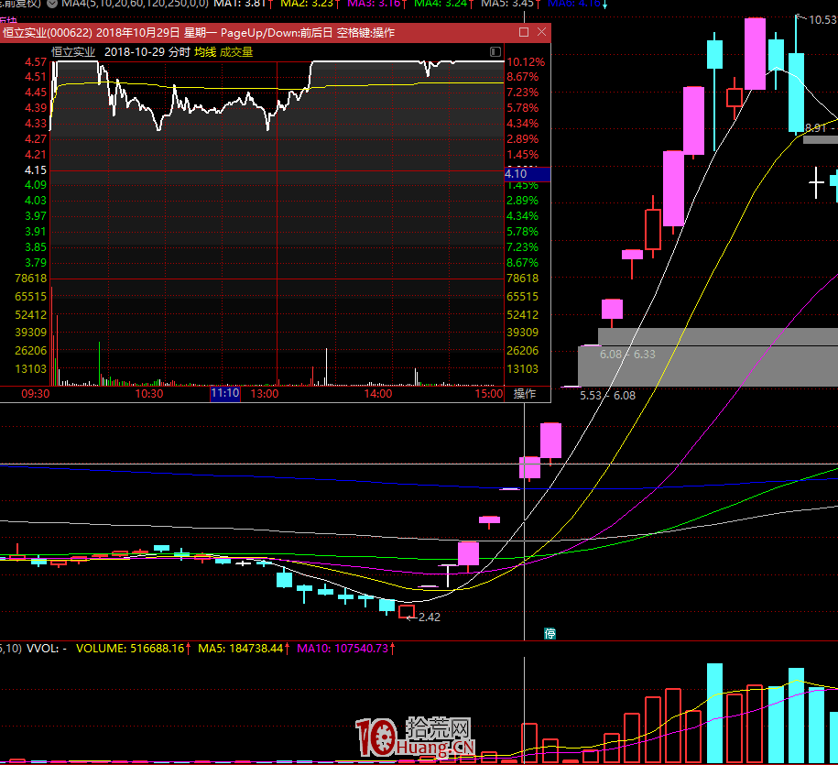Click the green MA4: 3.24 indicator label

[x=441, y=4]
